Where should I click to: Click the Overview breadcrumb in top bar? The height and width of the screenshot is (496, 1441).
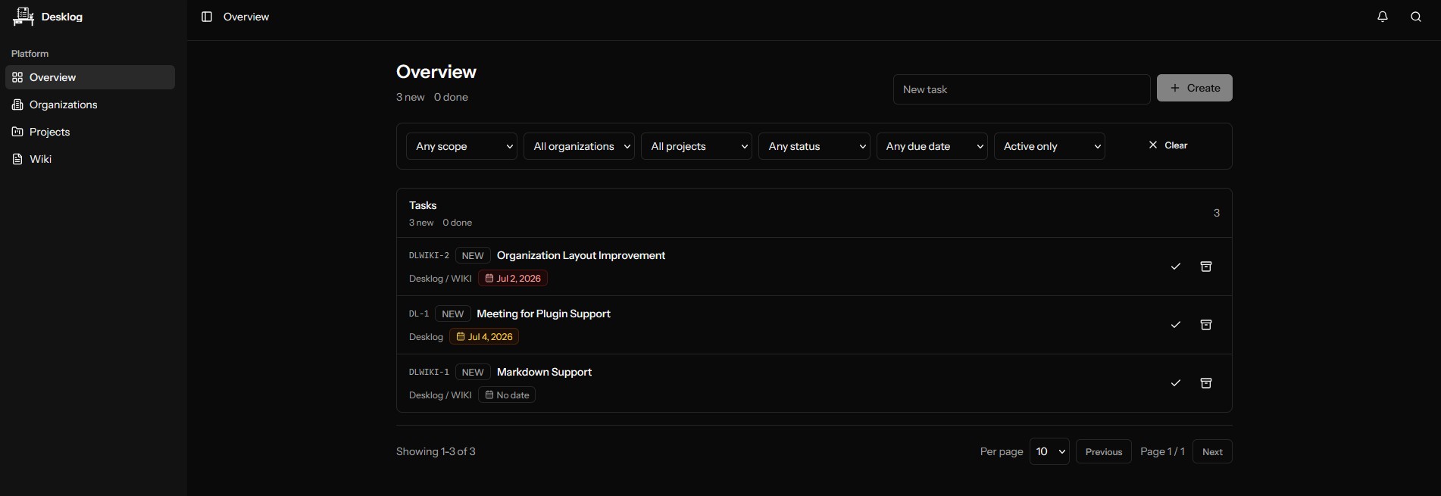[246, 17]
